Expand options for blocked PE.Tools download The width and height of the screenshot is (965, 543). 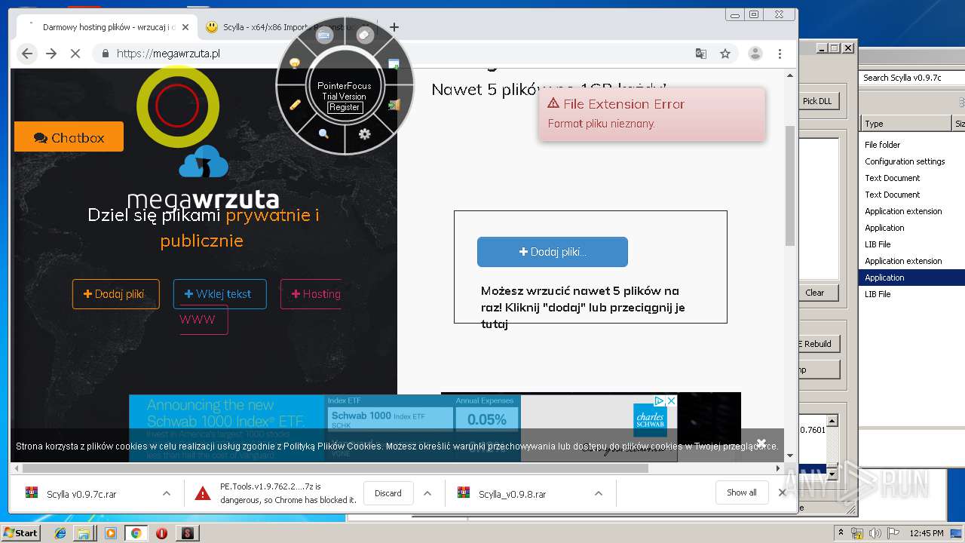pyautogui.click(x=427, y=493)
